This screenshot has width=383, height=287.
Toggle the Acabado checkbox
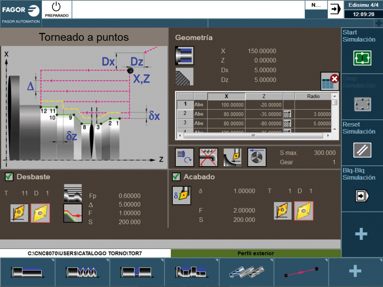(176, 177)
